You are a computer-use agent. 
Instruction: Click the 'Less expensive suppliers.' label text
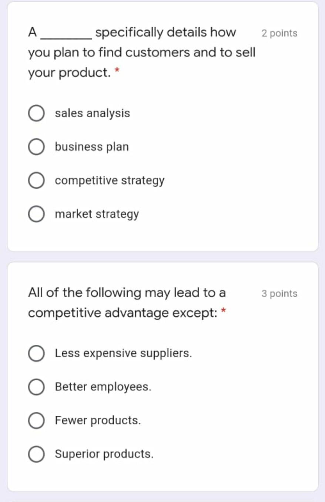click(x=124, y=353)
